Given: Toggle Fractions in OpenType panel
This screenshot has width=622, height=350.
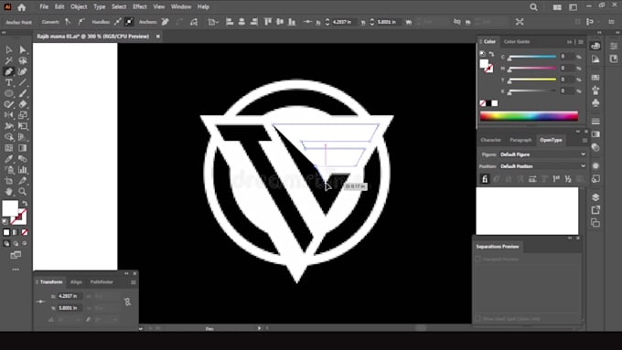Looking at the screenshot, I should [568, 179].
